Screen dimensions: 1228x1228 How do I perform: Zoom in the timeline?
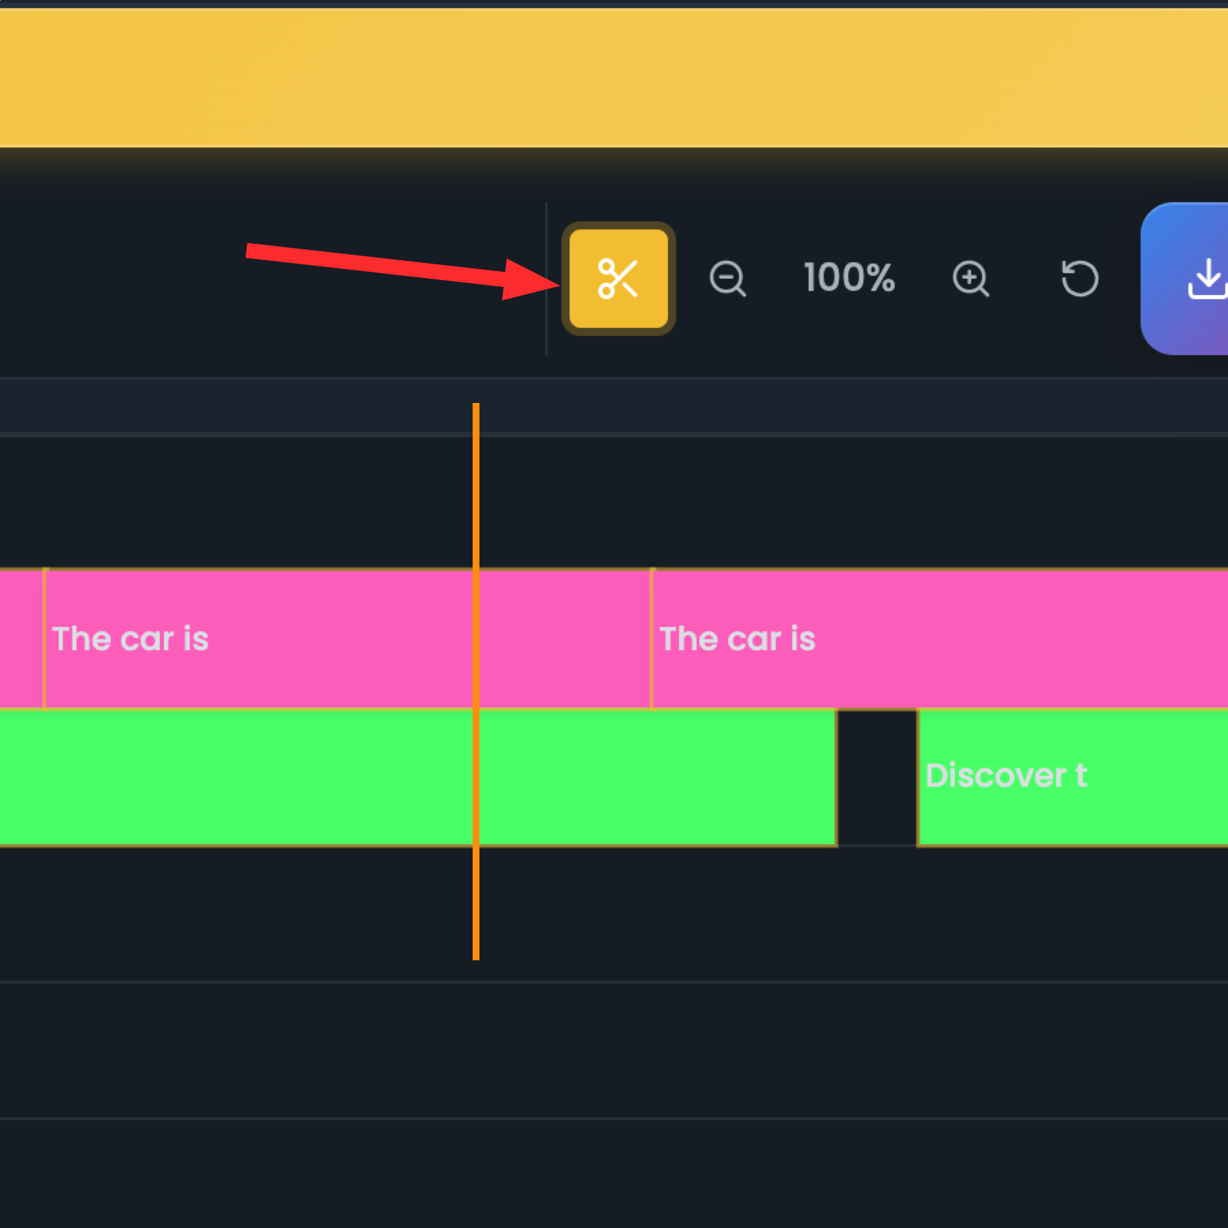[x=971, y=279]
